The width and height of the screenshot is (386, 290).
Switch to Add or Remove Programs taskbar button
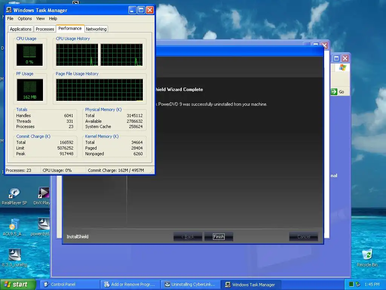130,284
